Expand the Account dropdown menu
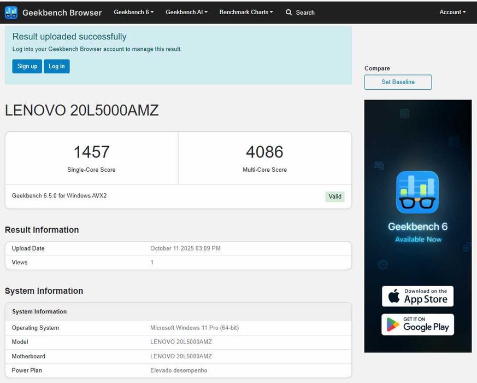477x383 pixels. (452, 12)
